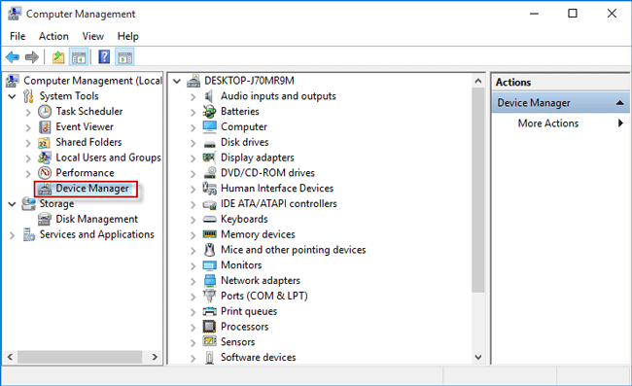Toggle the Show/Hide Console Tree icon

pos(79,57)
